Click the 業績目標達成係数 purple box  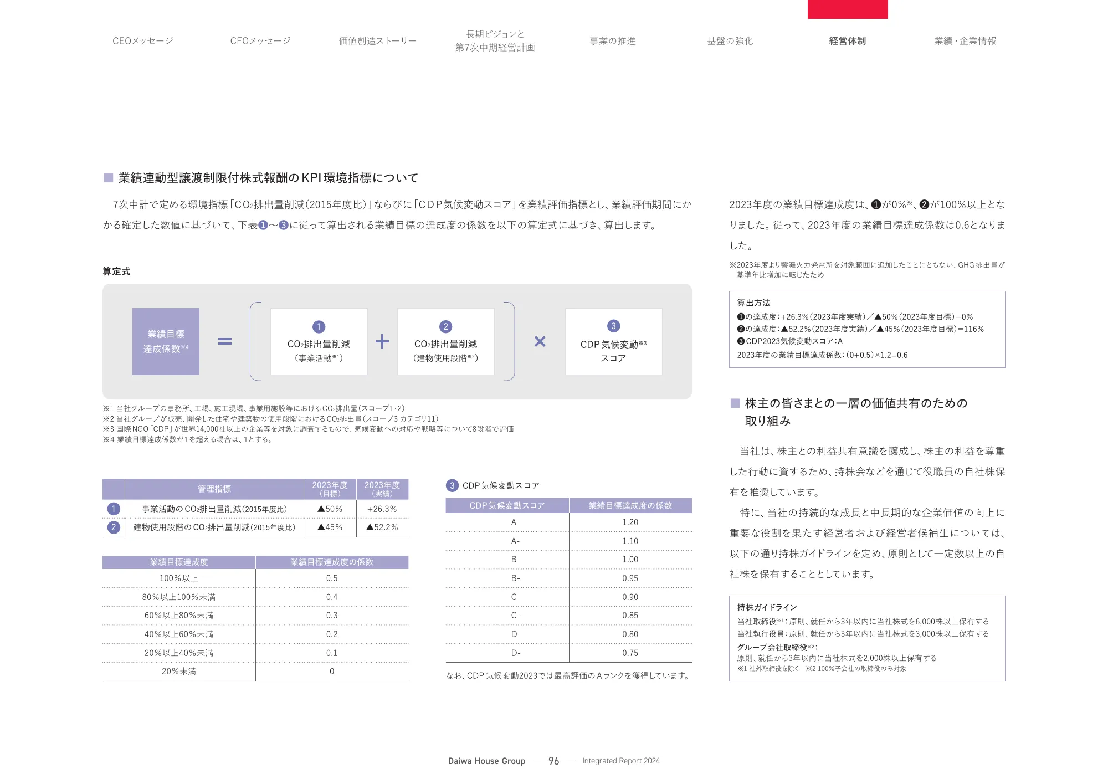click(x=166, y=341)
